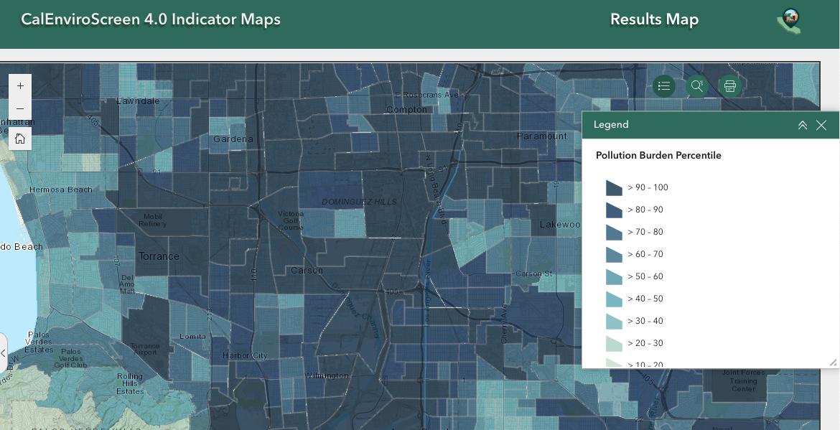Click the CalEnviroScreen California logo
The image size is (840, 430).
[789, 22]
